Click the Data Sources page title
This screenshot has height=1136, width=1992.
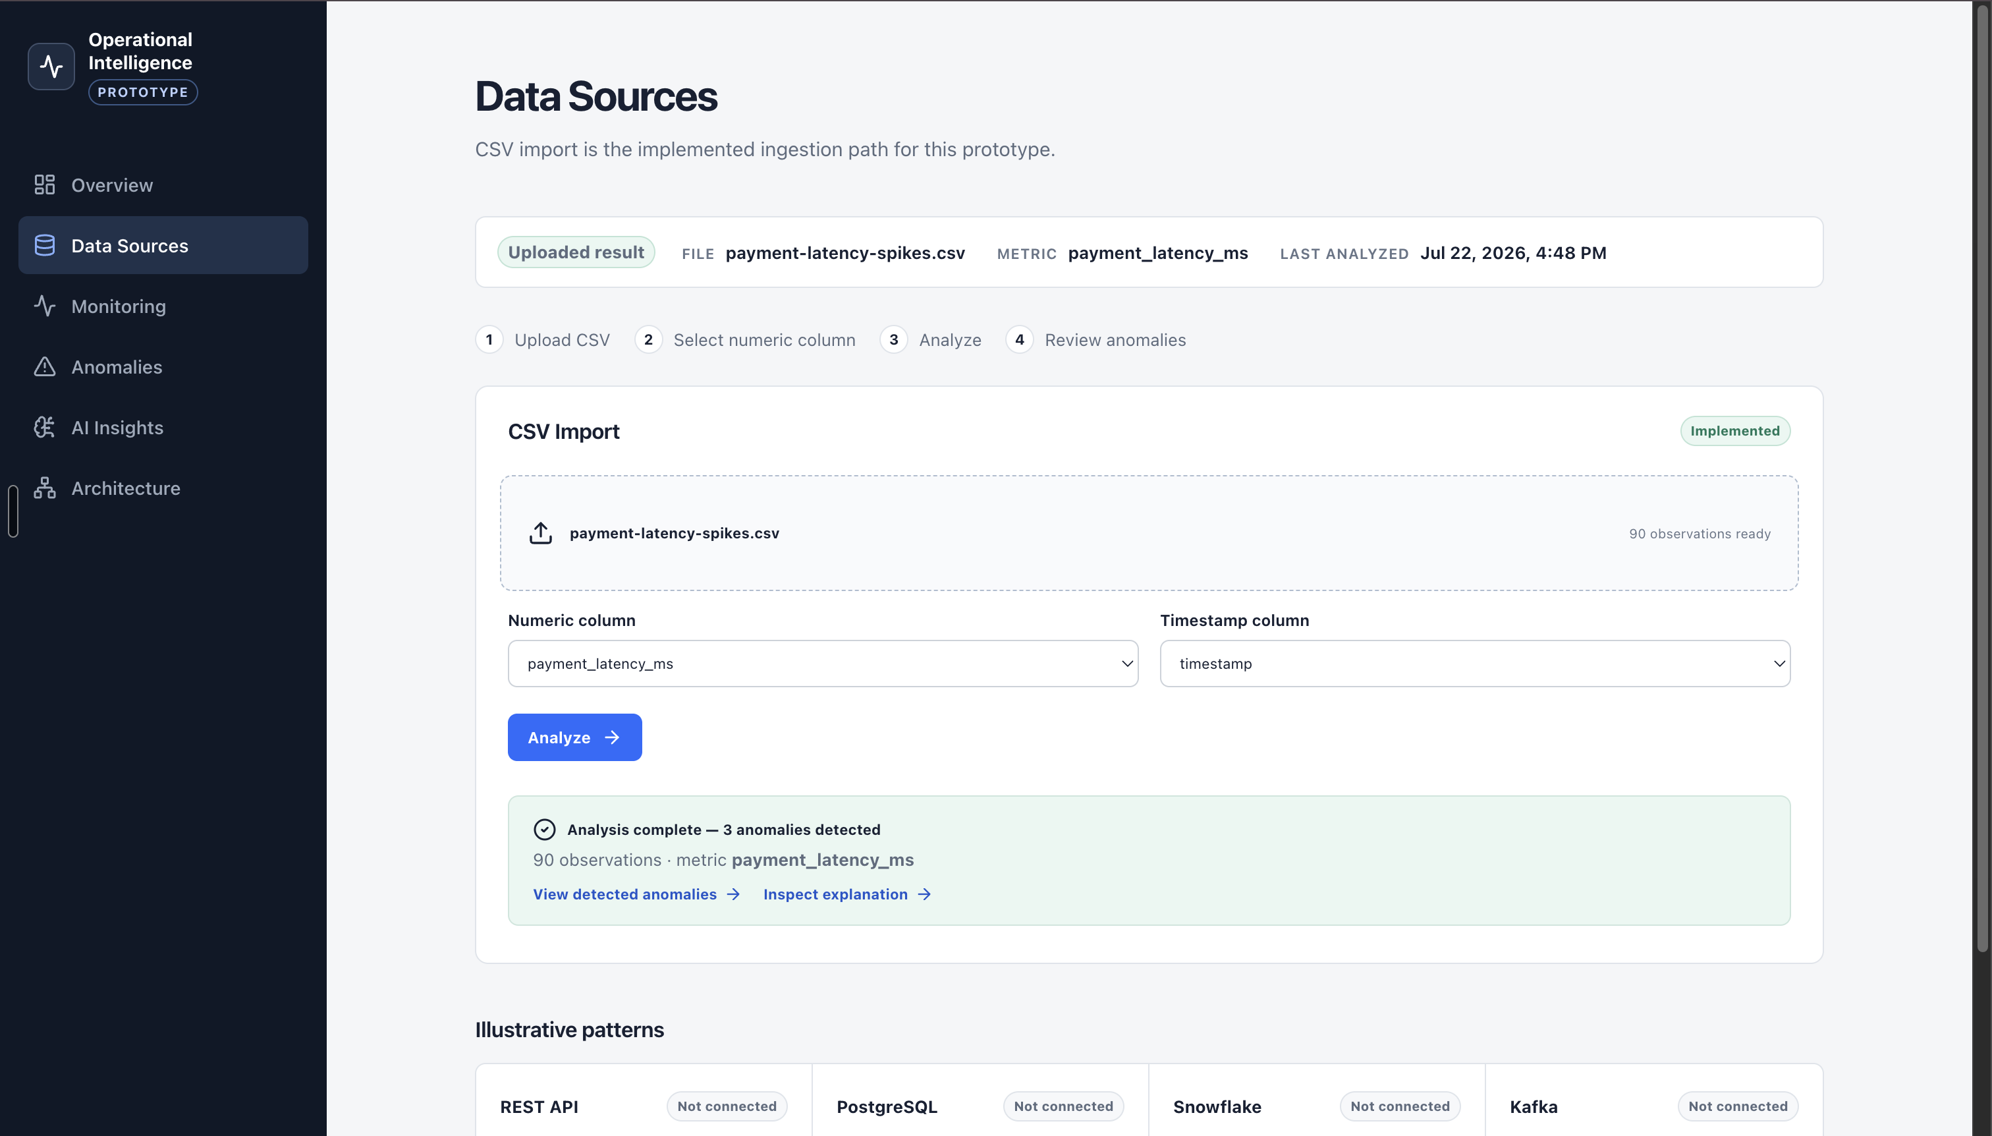tap(596, 97)
